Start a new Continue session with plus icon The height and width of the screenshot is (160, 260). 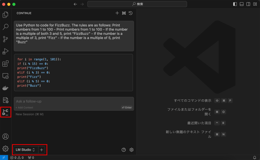(117, 13)
